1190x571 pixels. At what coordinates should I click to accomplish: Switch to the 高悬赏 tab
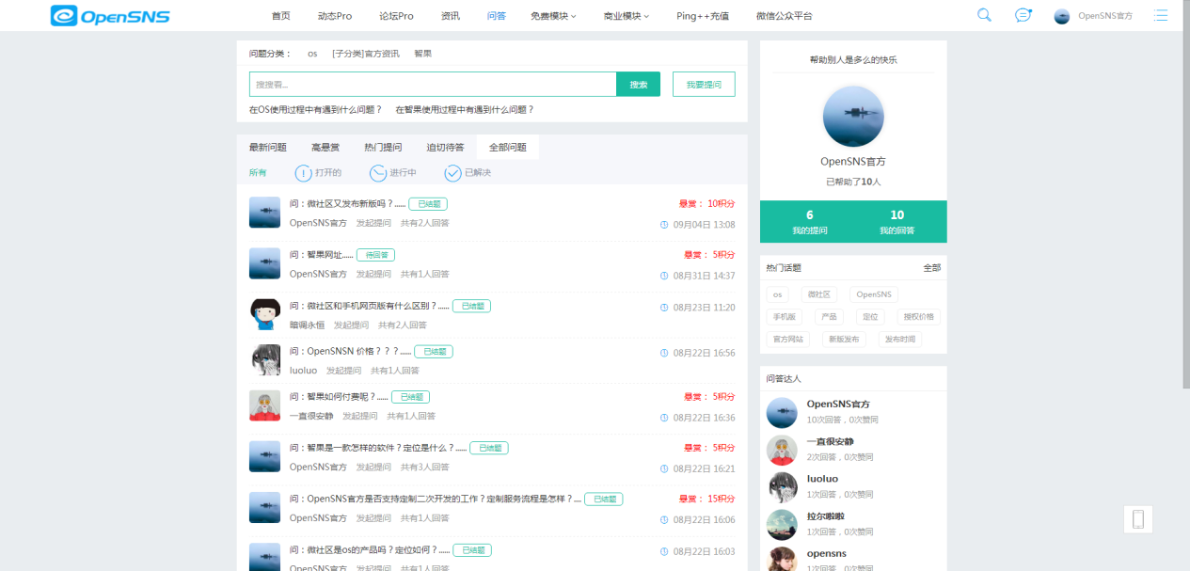click(x=325, y=148)
